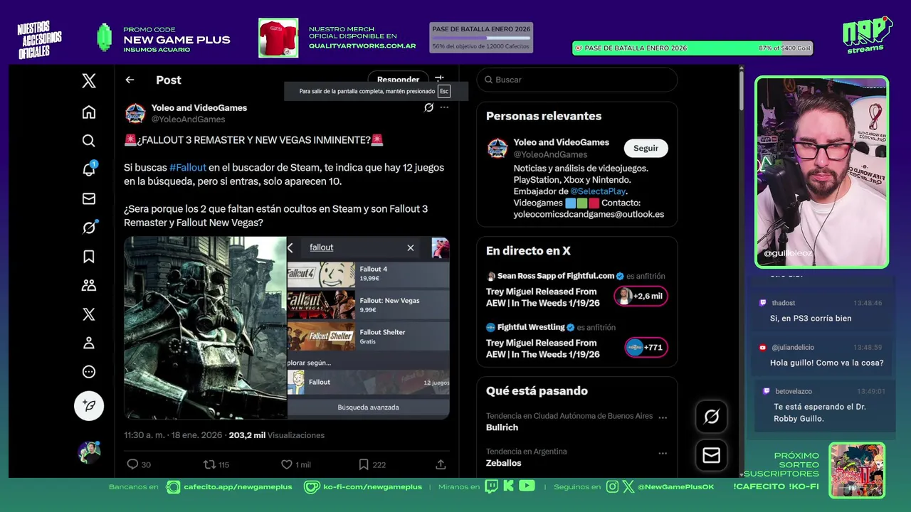Open Explore search icon in sidebar
Screen dimensions: 911x512
(89, 141)
